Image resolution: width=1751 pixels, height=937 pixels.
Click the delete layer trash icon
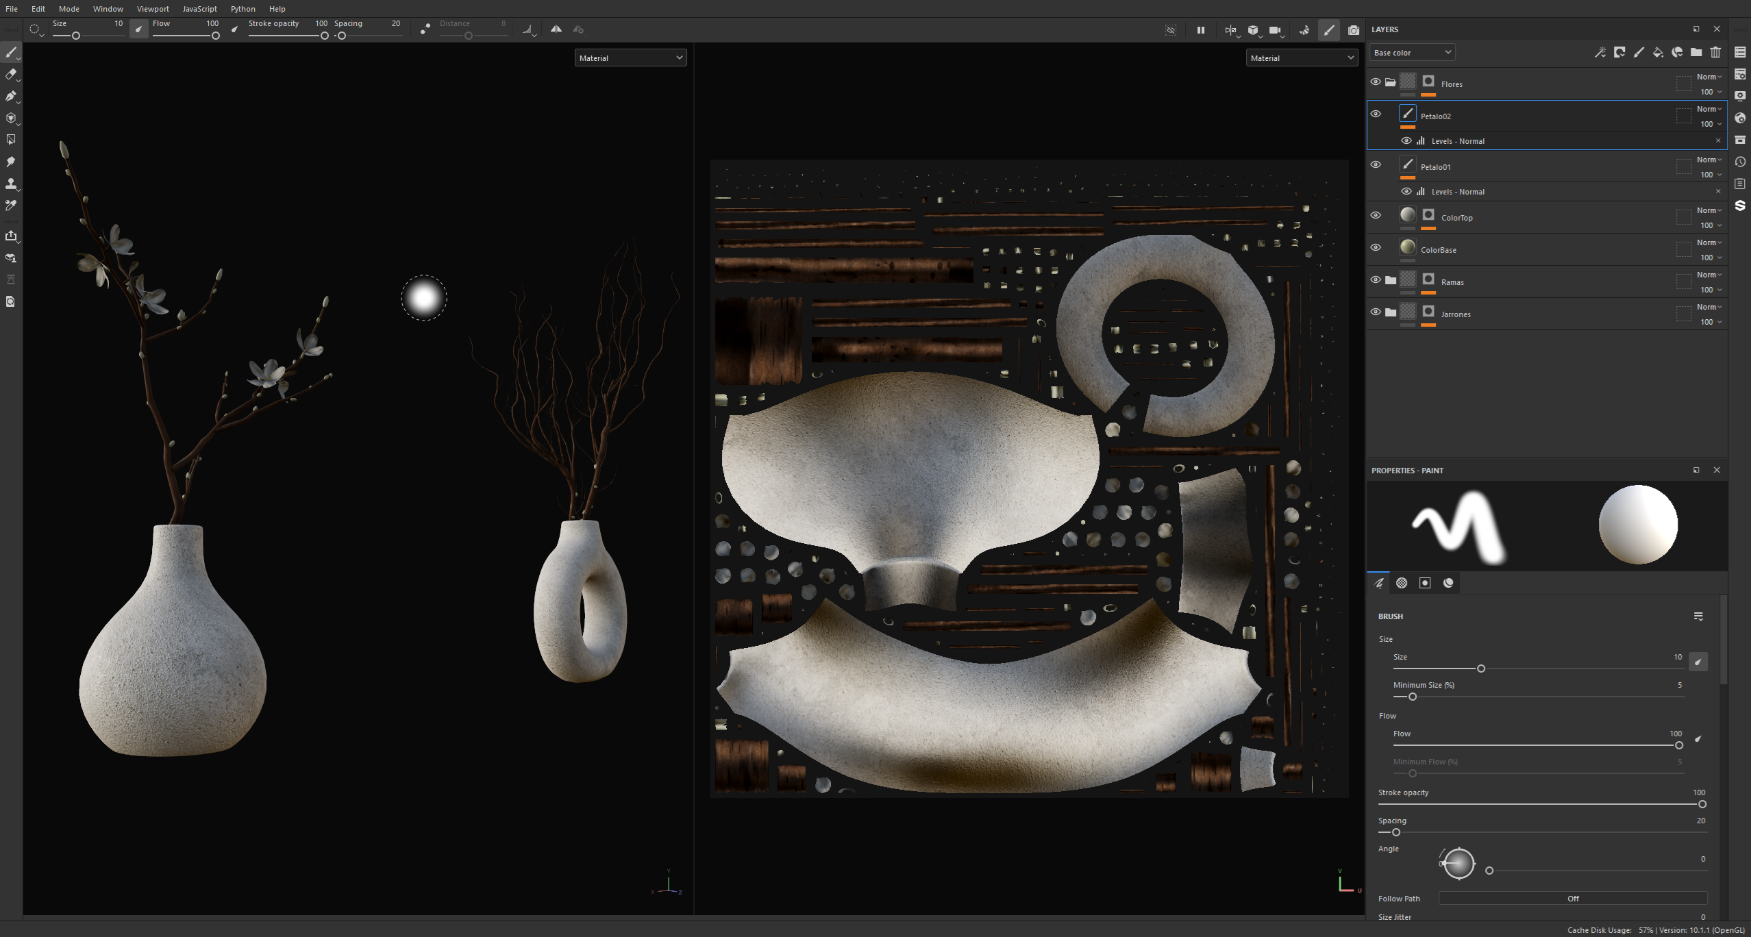tap(1715, 52)
